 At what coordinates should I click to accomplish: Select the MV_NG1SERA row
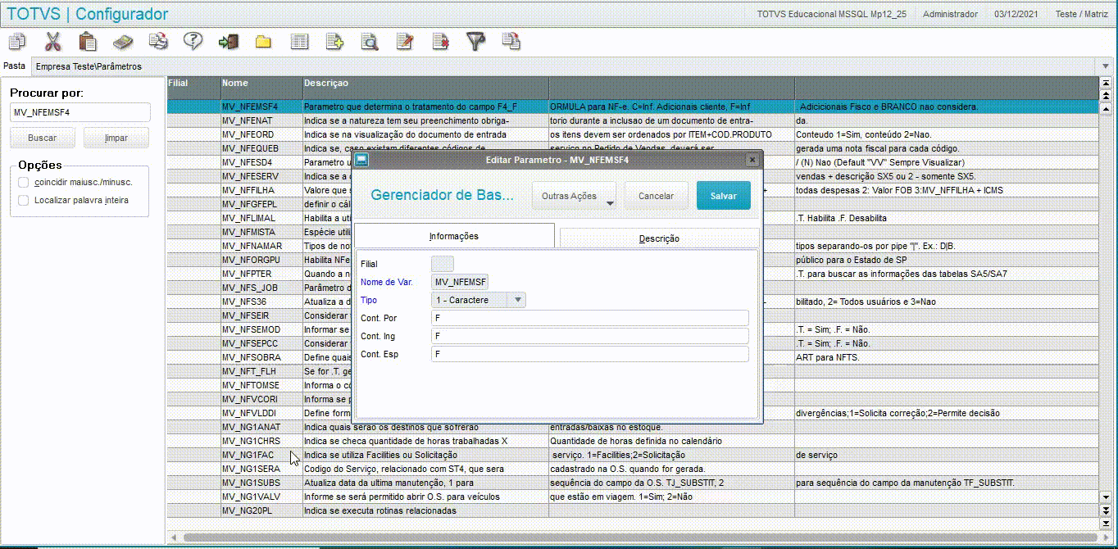[x=632, y=469]
